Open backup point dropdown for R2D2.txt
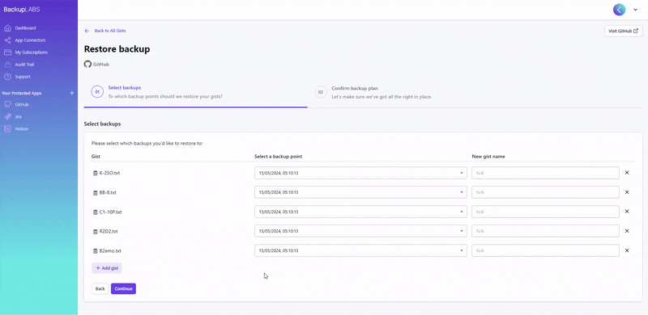 coord(360,231)
